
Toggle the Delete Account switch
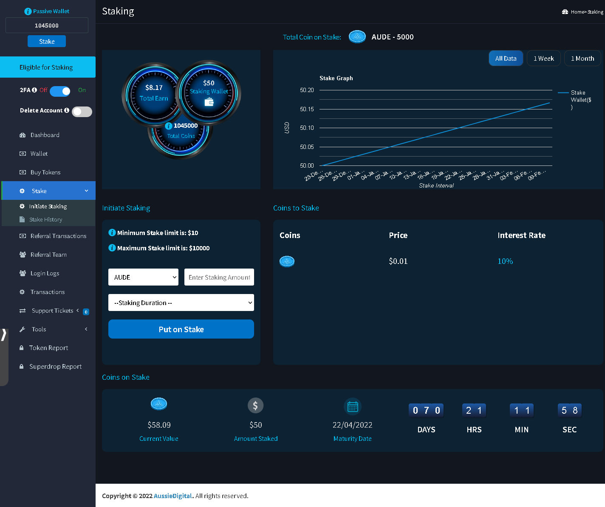point(82,112)
